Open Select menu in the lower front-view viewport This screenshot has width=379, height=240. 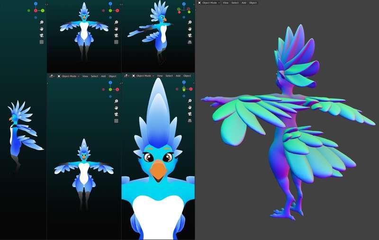pos(94,76)
